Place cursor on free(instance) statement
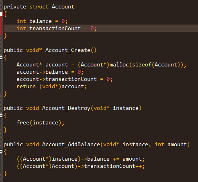The width and height of the screenshot is (198, 182). [x=41, y=123]
